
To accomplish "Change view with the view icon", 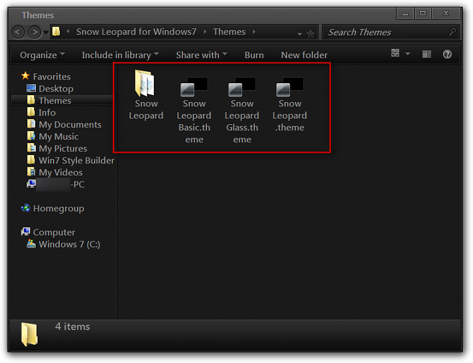I will [395, 54].
